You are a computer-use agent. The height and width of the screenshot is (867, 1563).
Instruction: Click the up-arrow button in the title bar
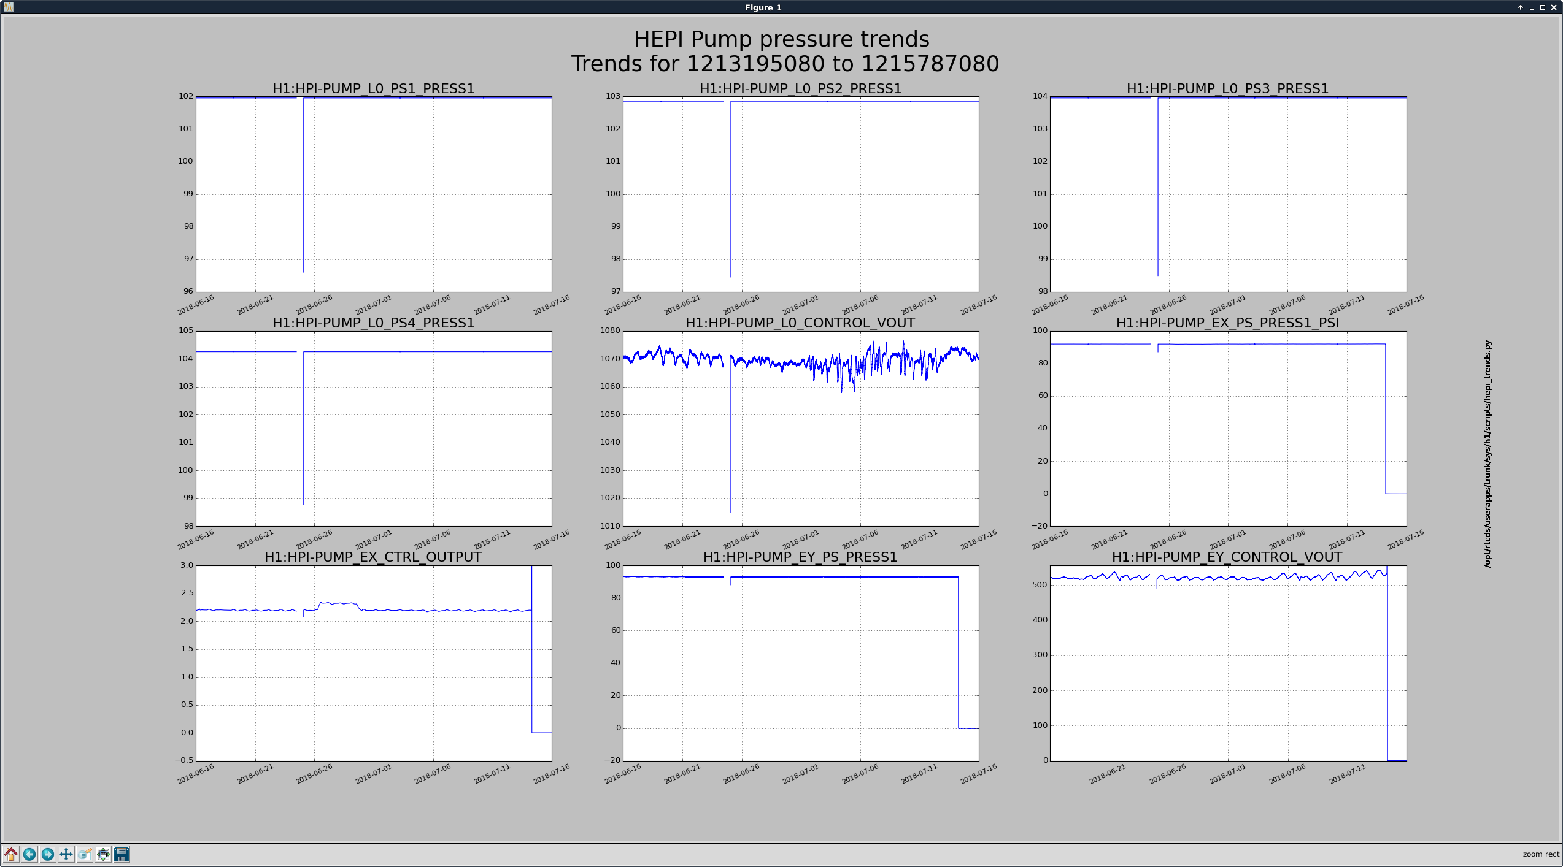[x=1521, y=7]
